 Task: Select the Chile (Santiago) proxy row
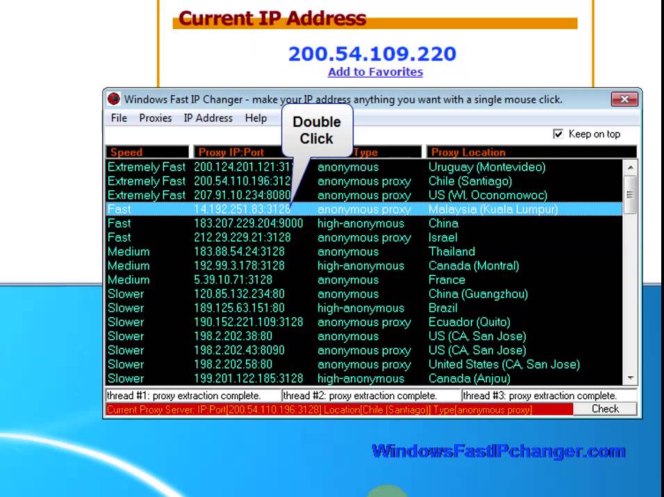(x=364, y=181)
